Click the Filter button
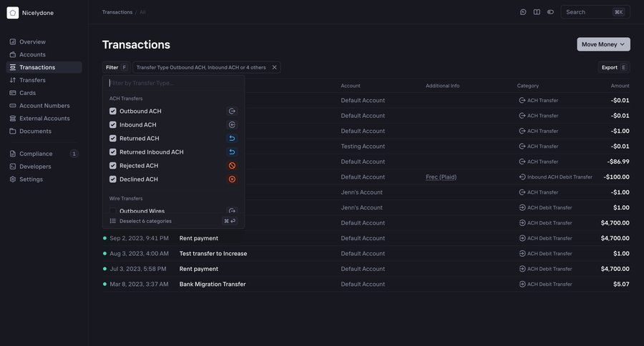This screenshot has height=346, width=644. (116, 67)
